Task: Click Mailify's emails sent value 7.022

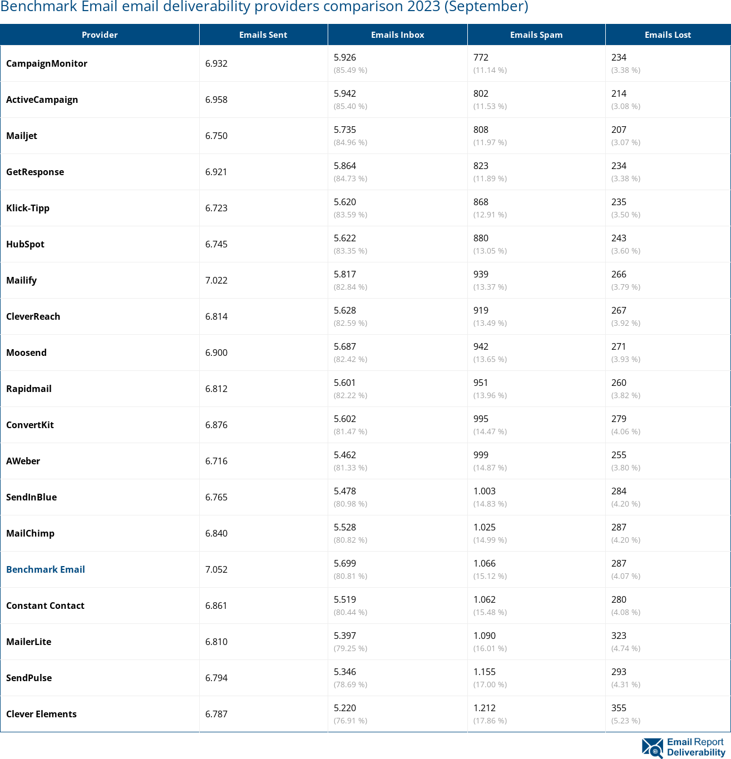Action: click(216, 280)
